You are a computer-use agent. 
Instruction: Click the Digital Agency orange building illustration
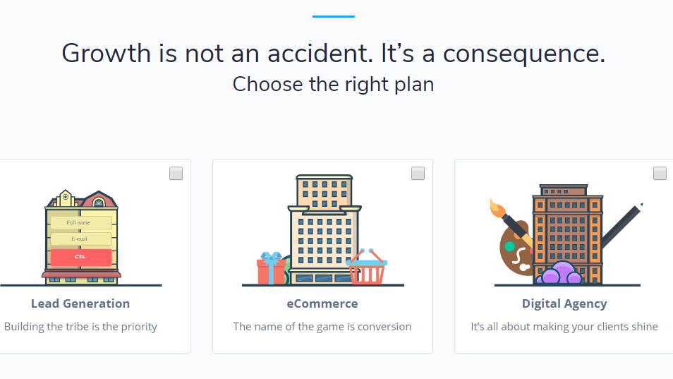point(567,234)
